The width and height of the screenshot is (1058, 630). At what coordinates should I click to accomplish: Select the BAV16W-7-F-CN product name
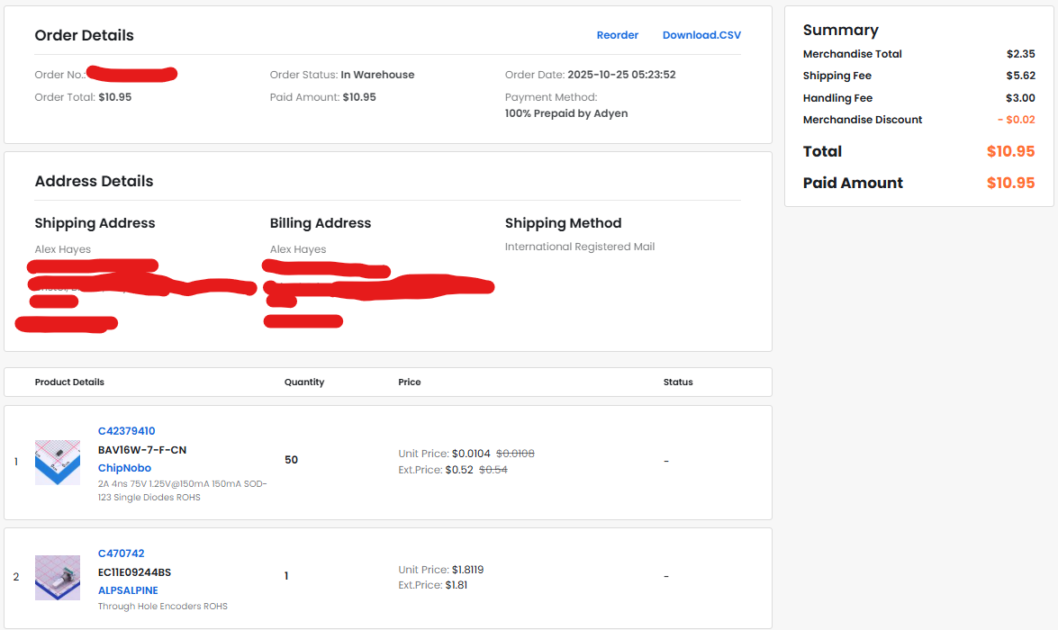pyautogui.click(x=142, y=450)
